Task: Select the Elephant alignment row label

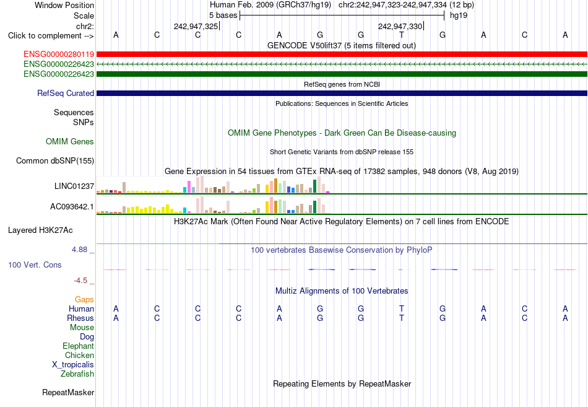Action: 78,346
